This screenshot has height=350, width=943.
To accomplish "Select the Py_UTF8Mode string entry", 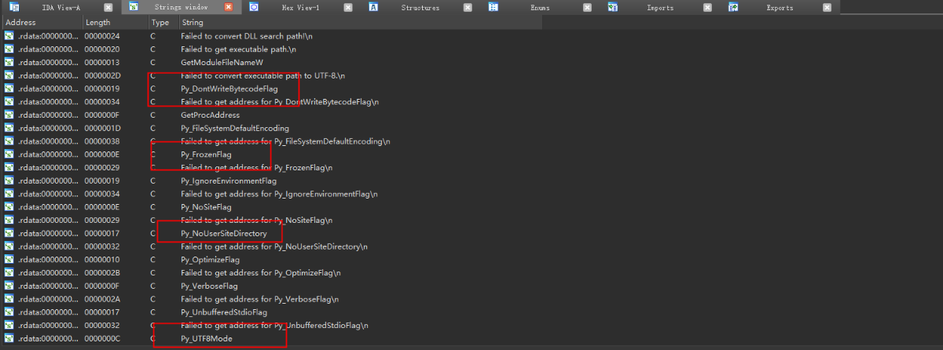I will point(206,339).
